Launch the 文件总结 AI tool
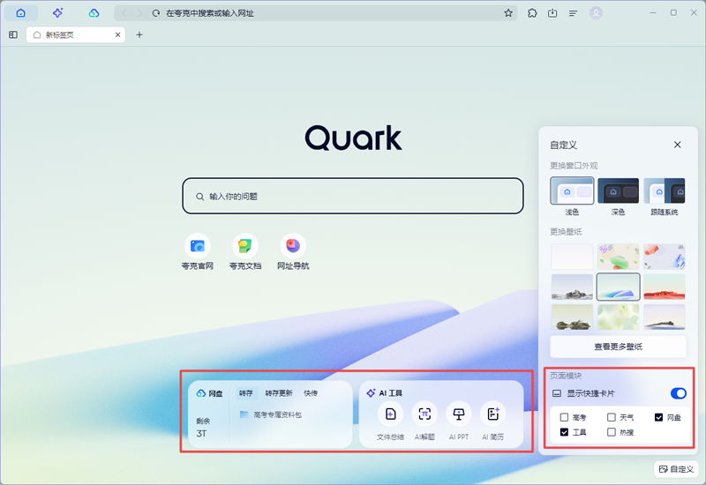Screen dimensions: 706x485 pos(390,422)
